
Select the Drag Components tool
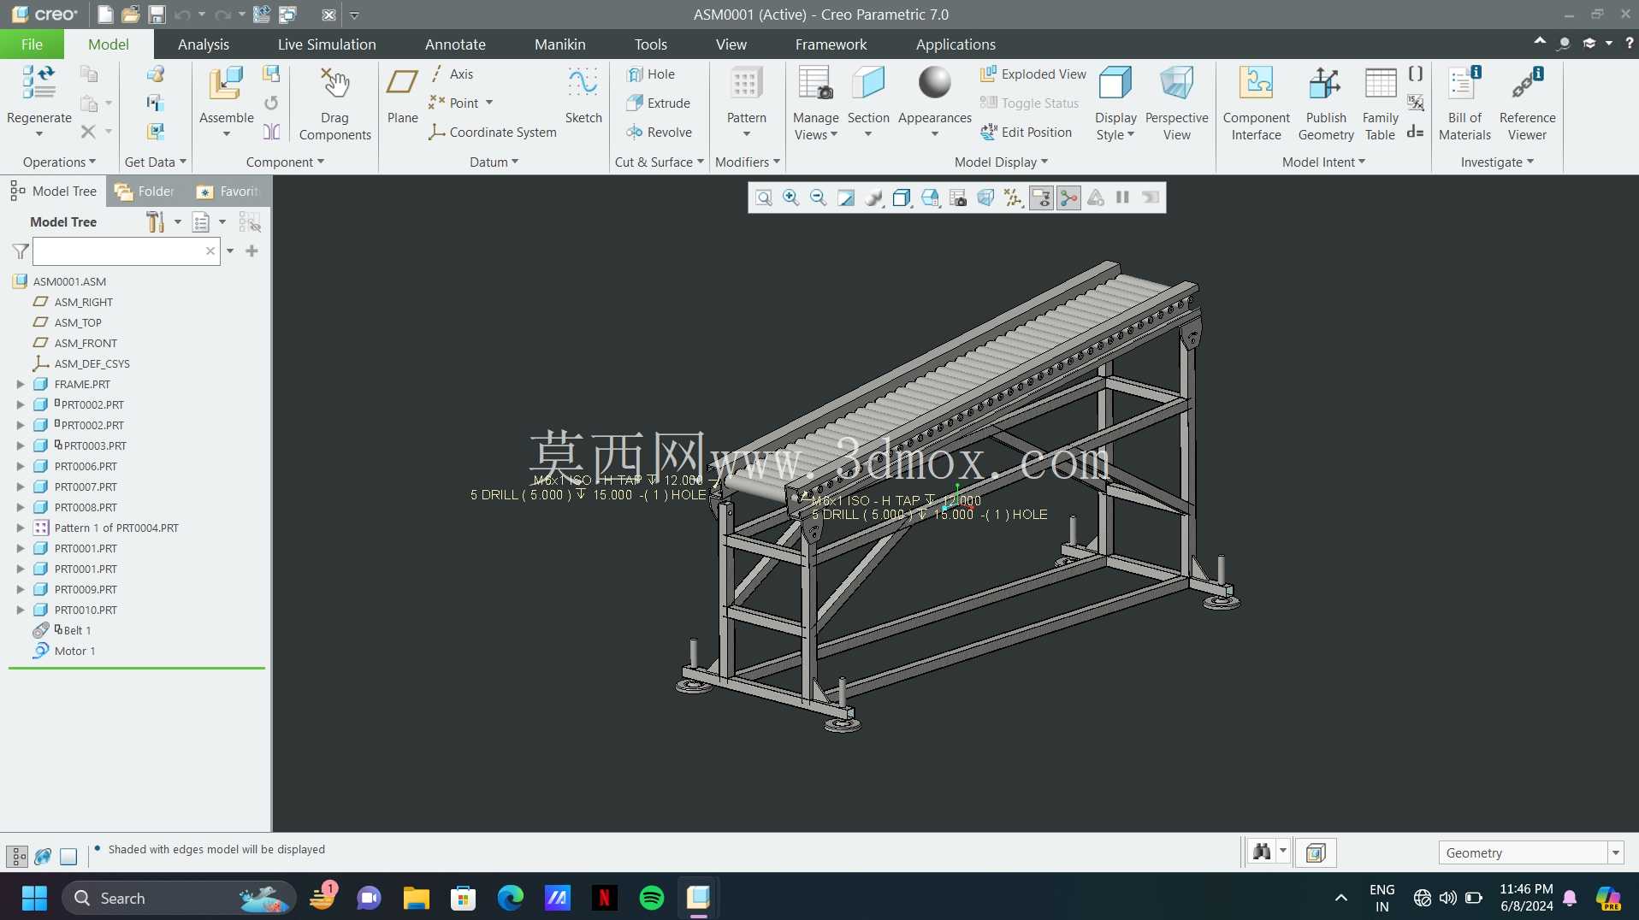click(334, 103)
